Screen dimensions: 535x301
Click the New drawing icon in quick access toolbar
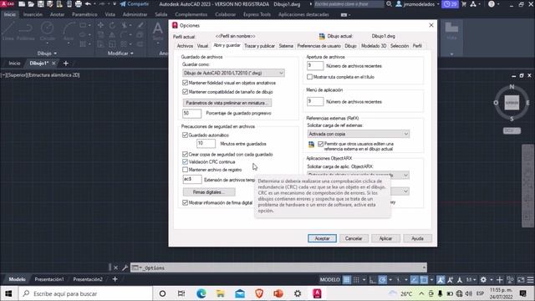pos(22,4)
